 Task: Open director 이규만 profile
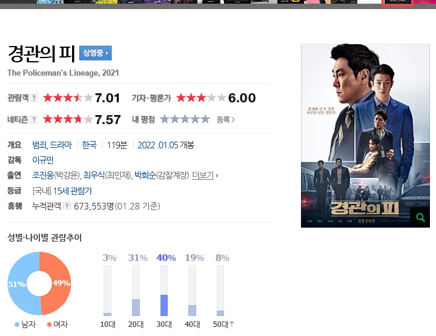(x=43, y=160)
